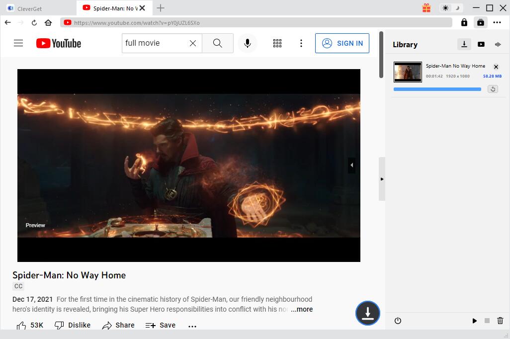Collapse the Library panel side arrow
This screenshot has width=510, height=339.
[382, 179]
